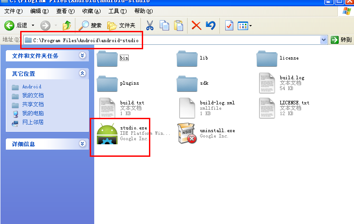This screenshot has width=354, height=224.
Task: Click the uninstall.exe file name text
Action: [x=217, y=131]
